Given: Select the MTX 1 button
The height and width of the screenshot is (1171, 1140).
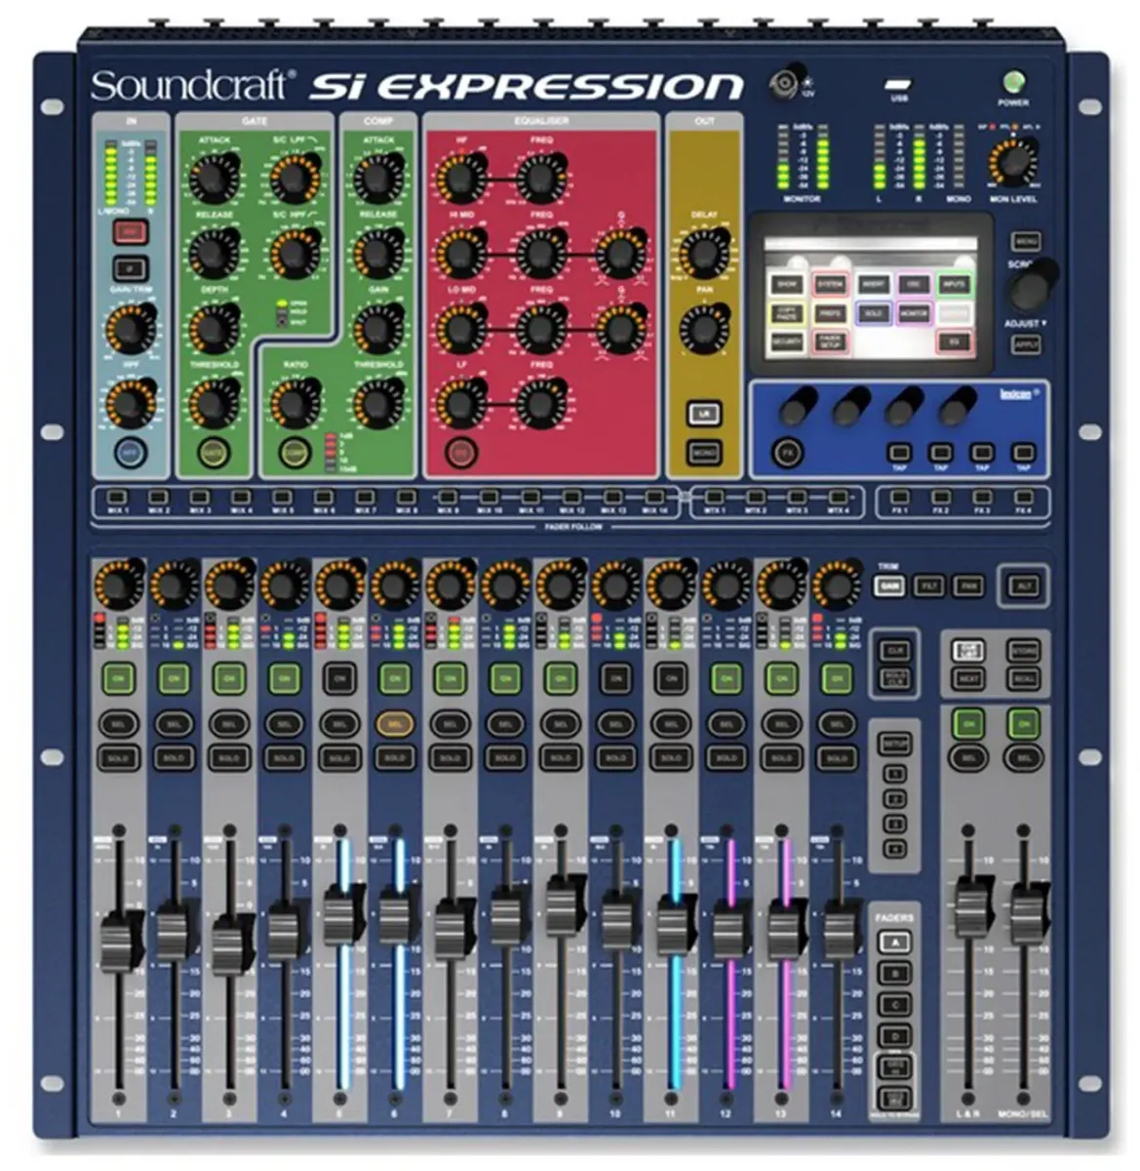Looking at the screenshot, I should point(715,498).
